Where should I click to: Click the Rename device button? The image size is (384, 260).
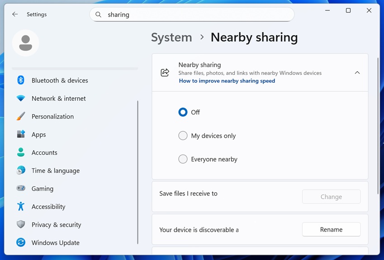[331, 229]
